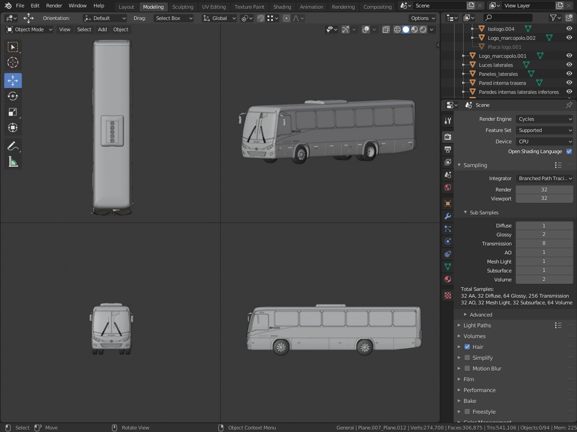Activate the Rotate tool
Viewport: 577px width, 432px height.
13,96
